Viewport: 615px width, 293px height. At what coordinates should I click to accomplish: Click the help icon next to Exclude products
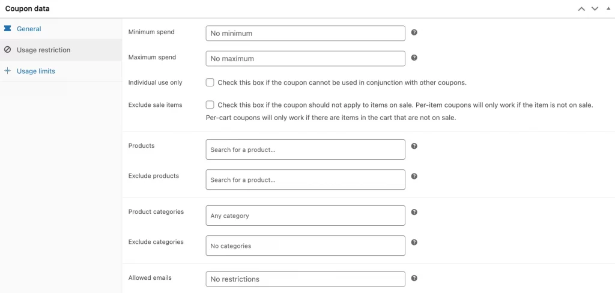(414, 176)
